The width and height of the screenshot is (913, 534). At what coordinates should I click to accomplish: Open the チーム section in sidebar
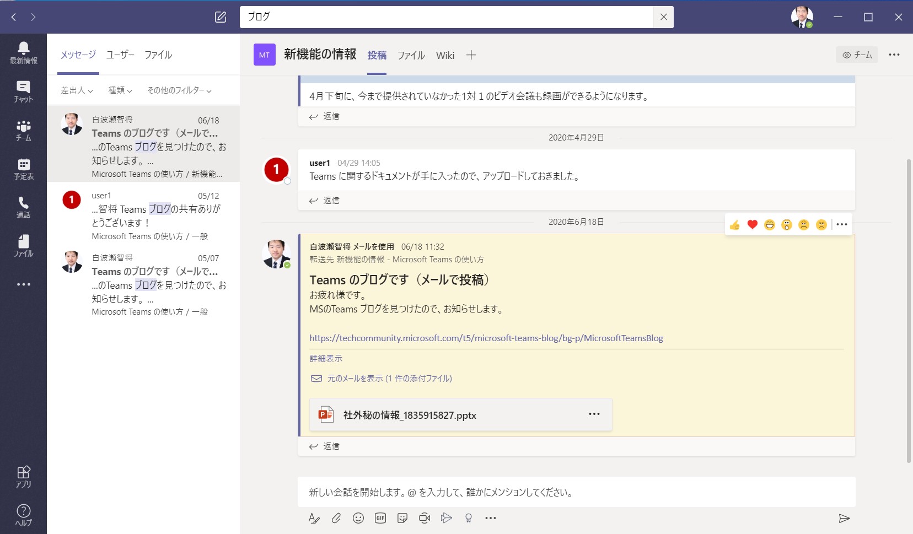click(23, 130)
